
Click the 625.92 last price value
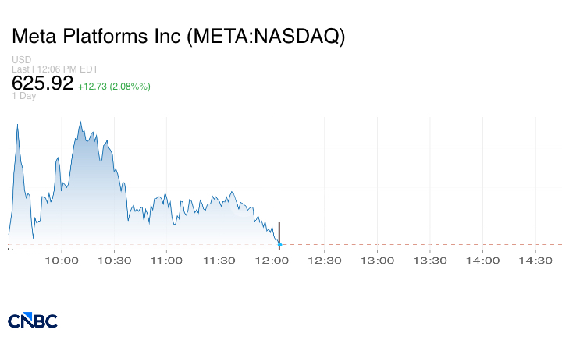[x=43, y=83]
